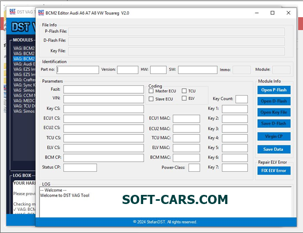Enable the Master ECU checkbox
Screen dimensions: 303x233
click(x=151, y=91)
